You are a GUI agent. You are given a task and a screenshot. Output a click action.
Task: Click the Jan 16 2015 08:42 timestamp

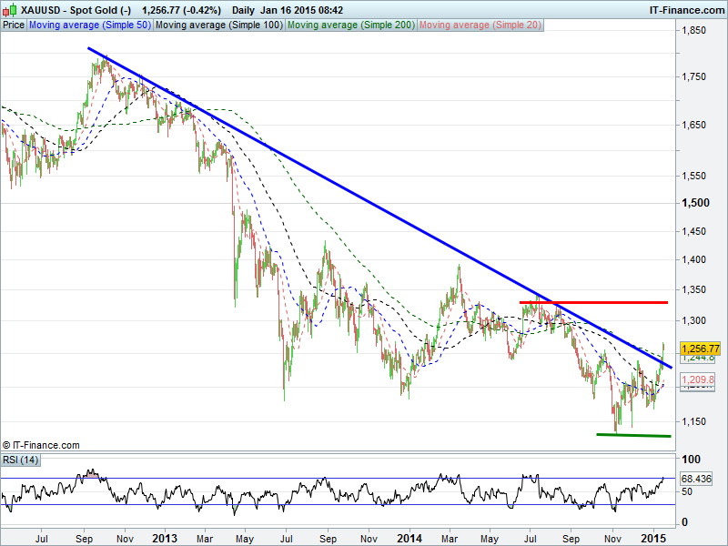(301, 10)
